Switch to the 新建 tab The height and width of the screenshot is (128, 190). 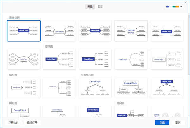click(90, 7)
